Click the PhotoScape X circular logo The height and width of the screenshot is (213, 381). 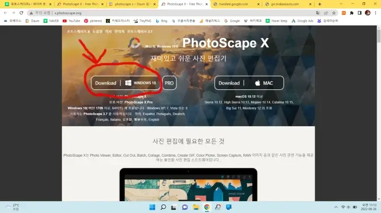(x=134, y=43)
